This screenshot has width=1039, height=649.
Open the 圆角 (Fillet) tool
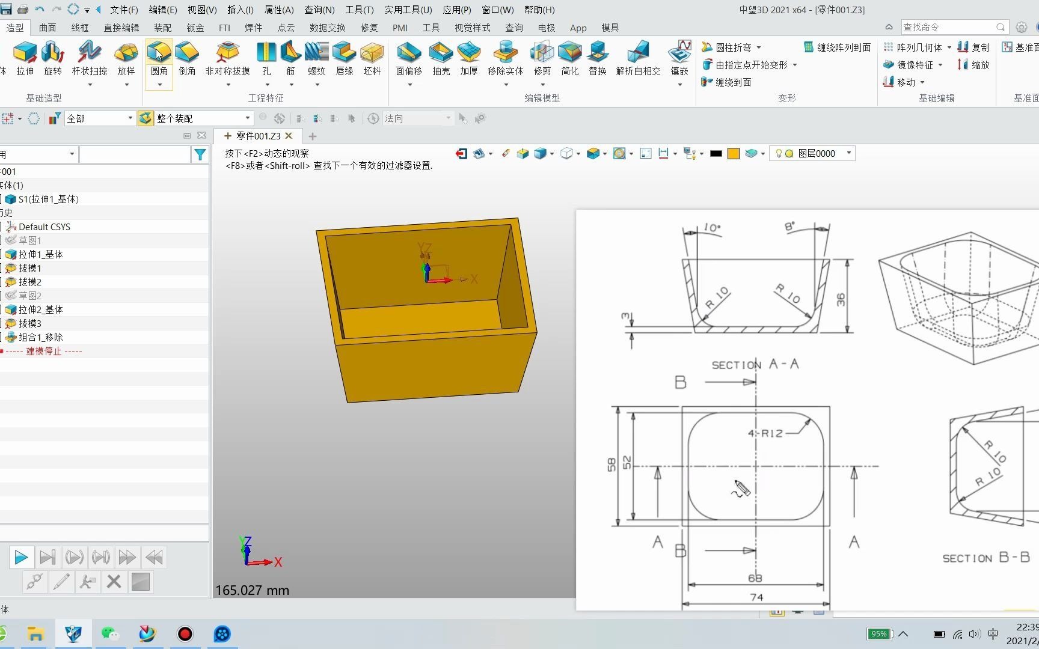tap(159, 57)
